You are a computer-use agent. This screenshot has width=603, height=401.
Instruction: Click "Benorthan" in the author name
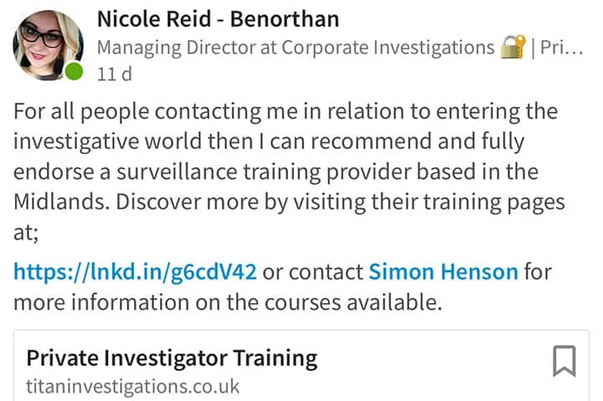point(286,19)
